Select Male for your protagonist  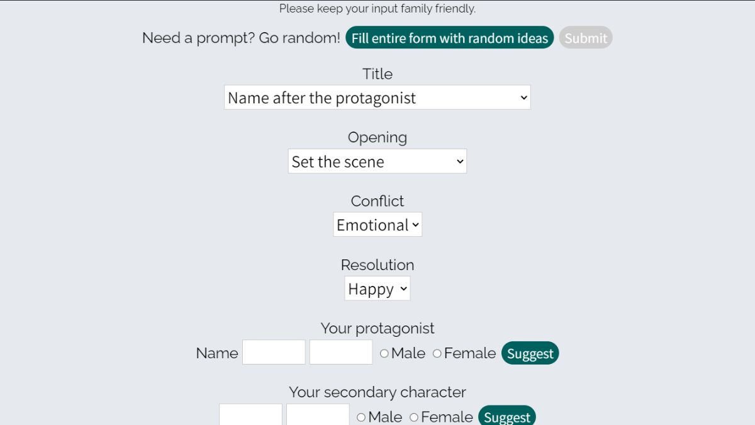(384, 353)
